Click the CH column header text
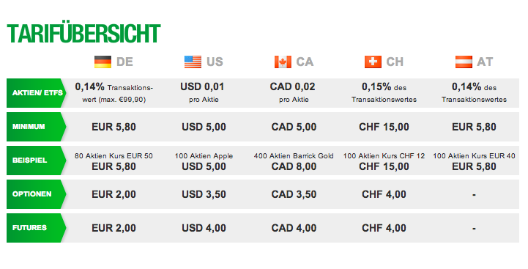 tap(395, 62)
